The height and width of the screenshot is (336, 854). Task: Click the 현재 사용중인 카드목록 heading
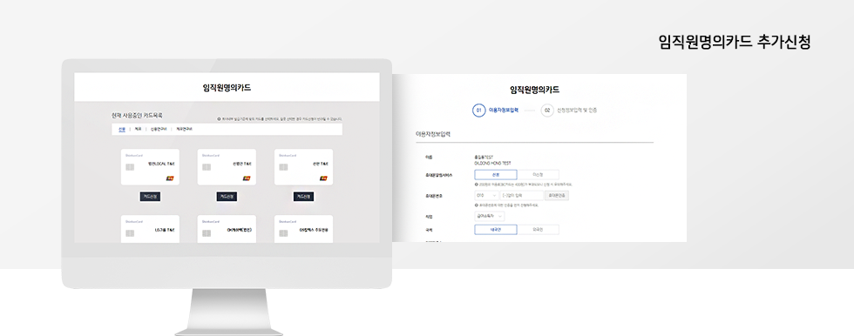[137, 115]
